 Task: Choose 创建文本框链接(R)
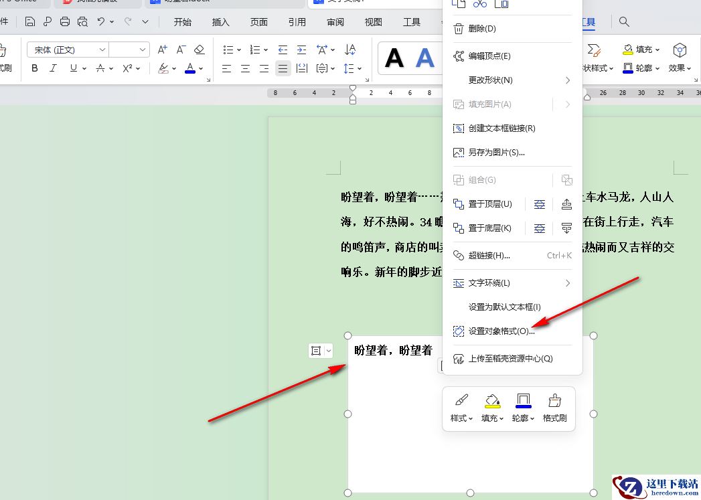point(512,129)
